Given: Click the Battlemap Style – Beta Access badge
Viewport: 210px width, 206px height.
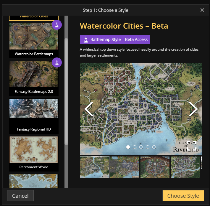Looking at the screenshot, I should coord(115,39).
